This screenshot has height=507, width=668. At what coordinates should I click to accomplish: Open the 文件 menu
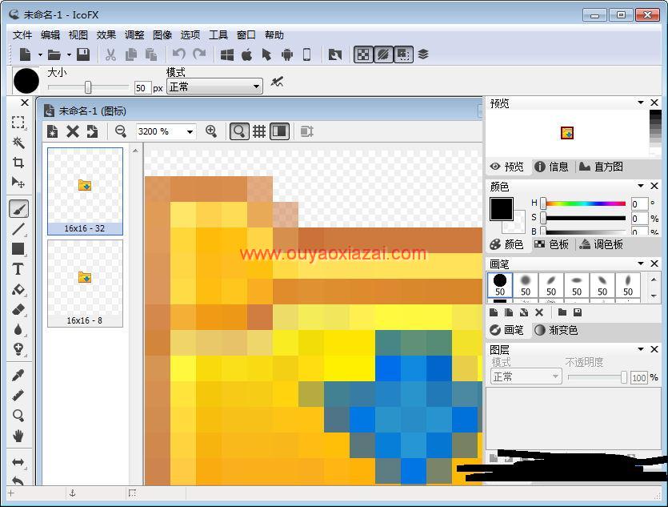22,35
